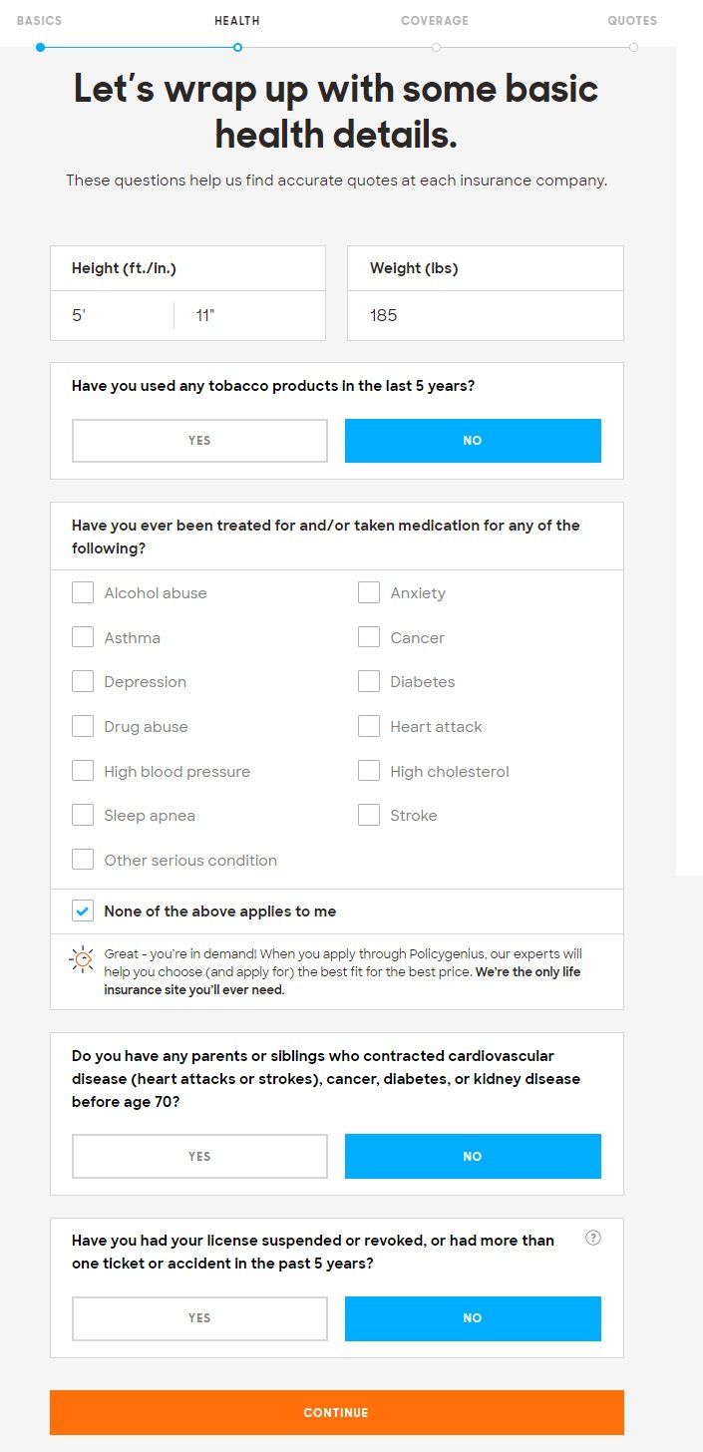Click the Health step progress dot
This screenshot has width=703, height=1452.
pyautogui.click(x=237, y=47)
